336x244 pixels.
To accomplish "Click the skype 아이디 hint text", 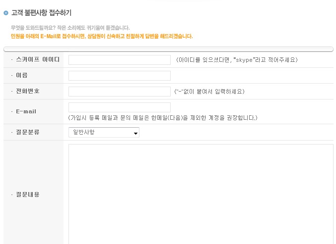I will [x=237, y=60].
